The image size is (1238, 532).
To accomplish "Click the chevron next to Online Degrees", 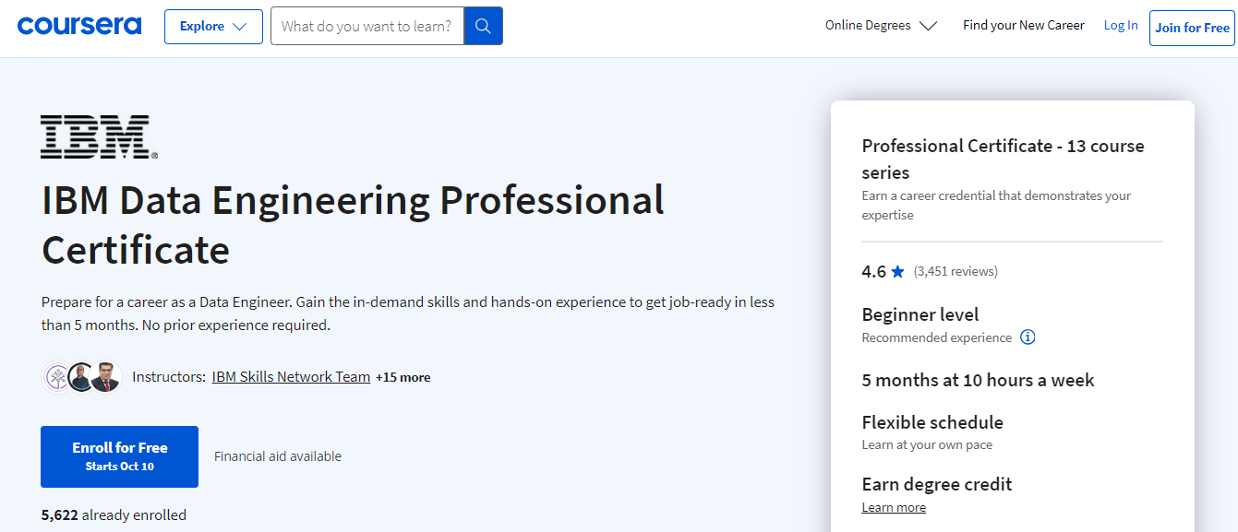I will tap(928, 26).
